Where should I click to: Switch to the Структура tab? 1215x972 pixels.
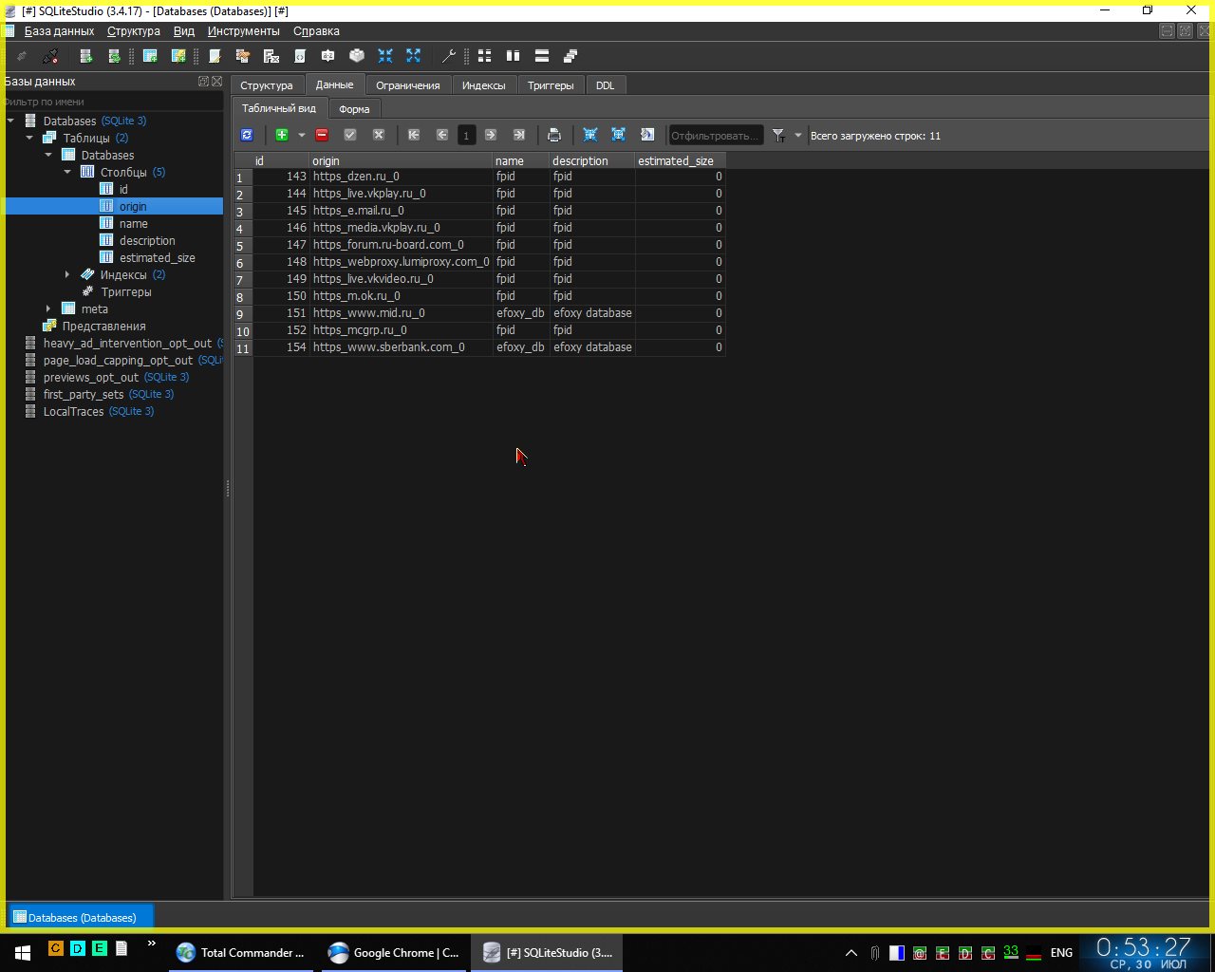[266, 85]
